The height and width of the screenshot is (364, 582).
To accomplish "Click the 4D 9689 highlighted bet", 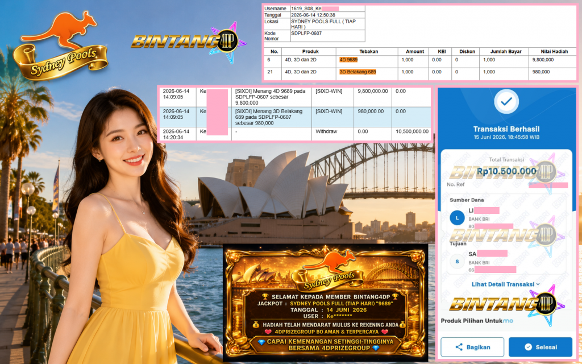I will pos(348,59).
